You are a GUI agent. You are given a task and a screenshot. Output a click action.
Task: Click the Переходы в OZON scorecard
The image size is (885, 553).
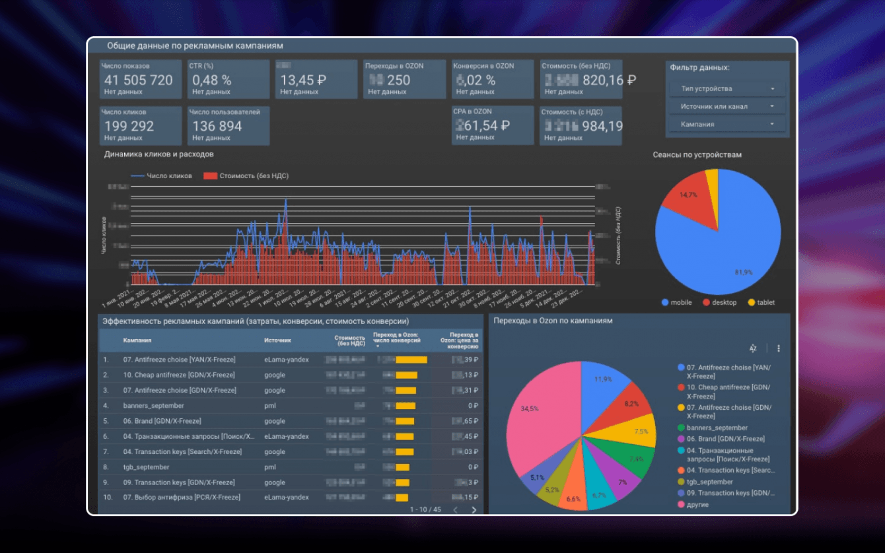[x=404, y=79]
